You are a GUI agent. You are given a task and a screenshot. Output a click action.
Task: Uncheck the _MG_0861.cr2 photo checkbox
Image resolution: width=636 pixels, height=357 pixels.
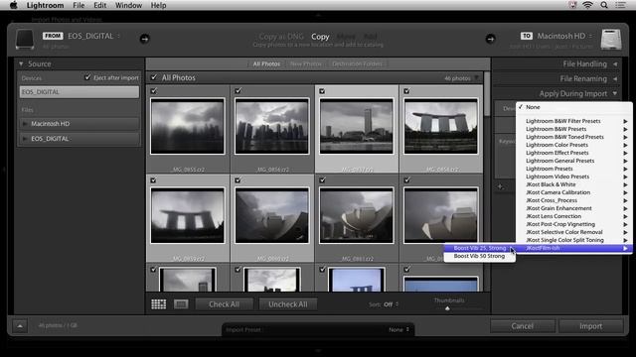322,180
